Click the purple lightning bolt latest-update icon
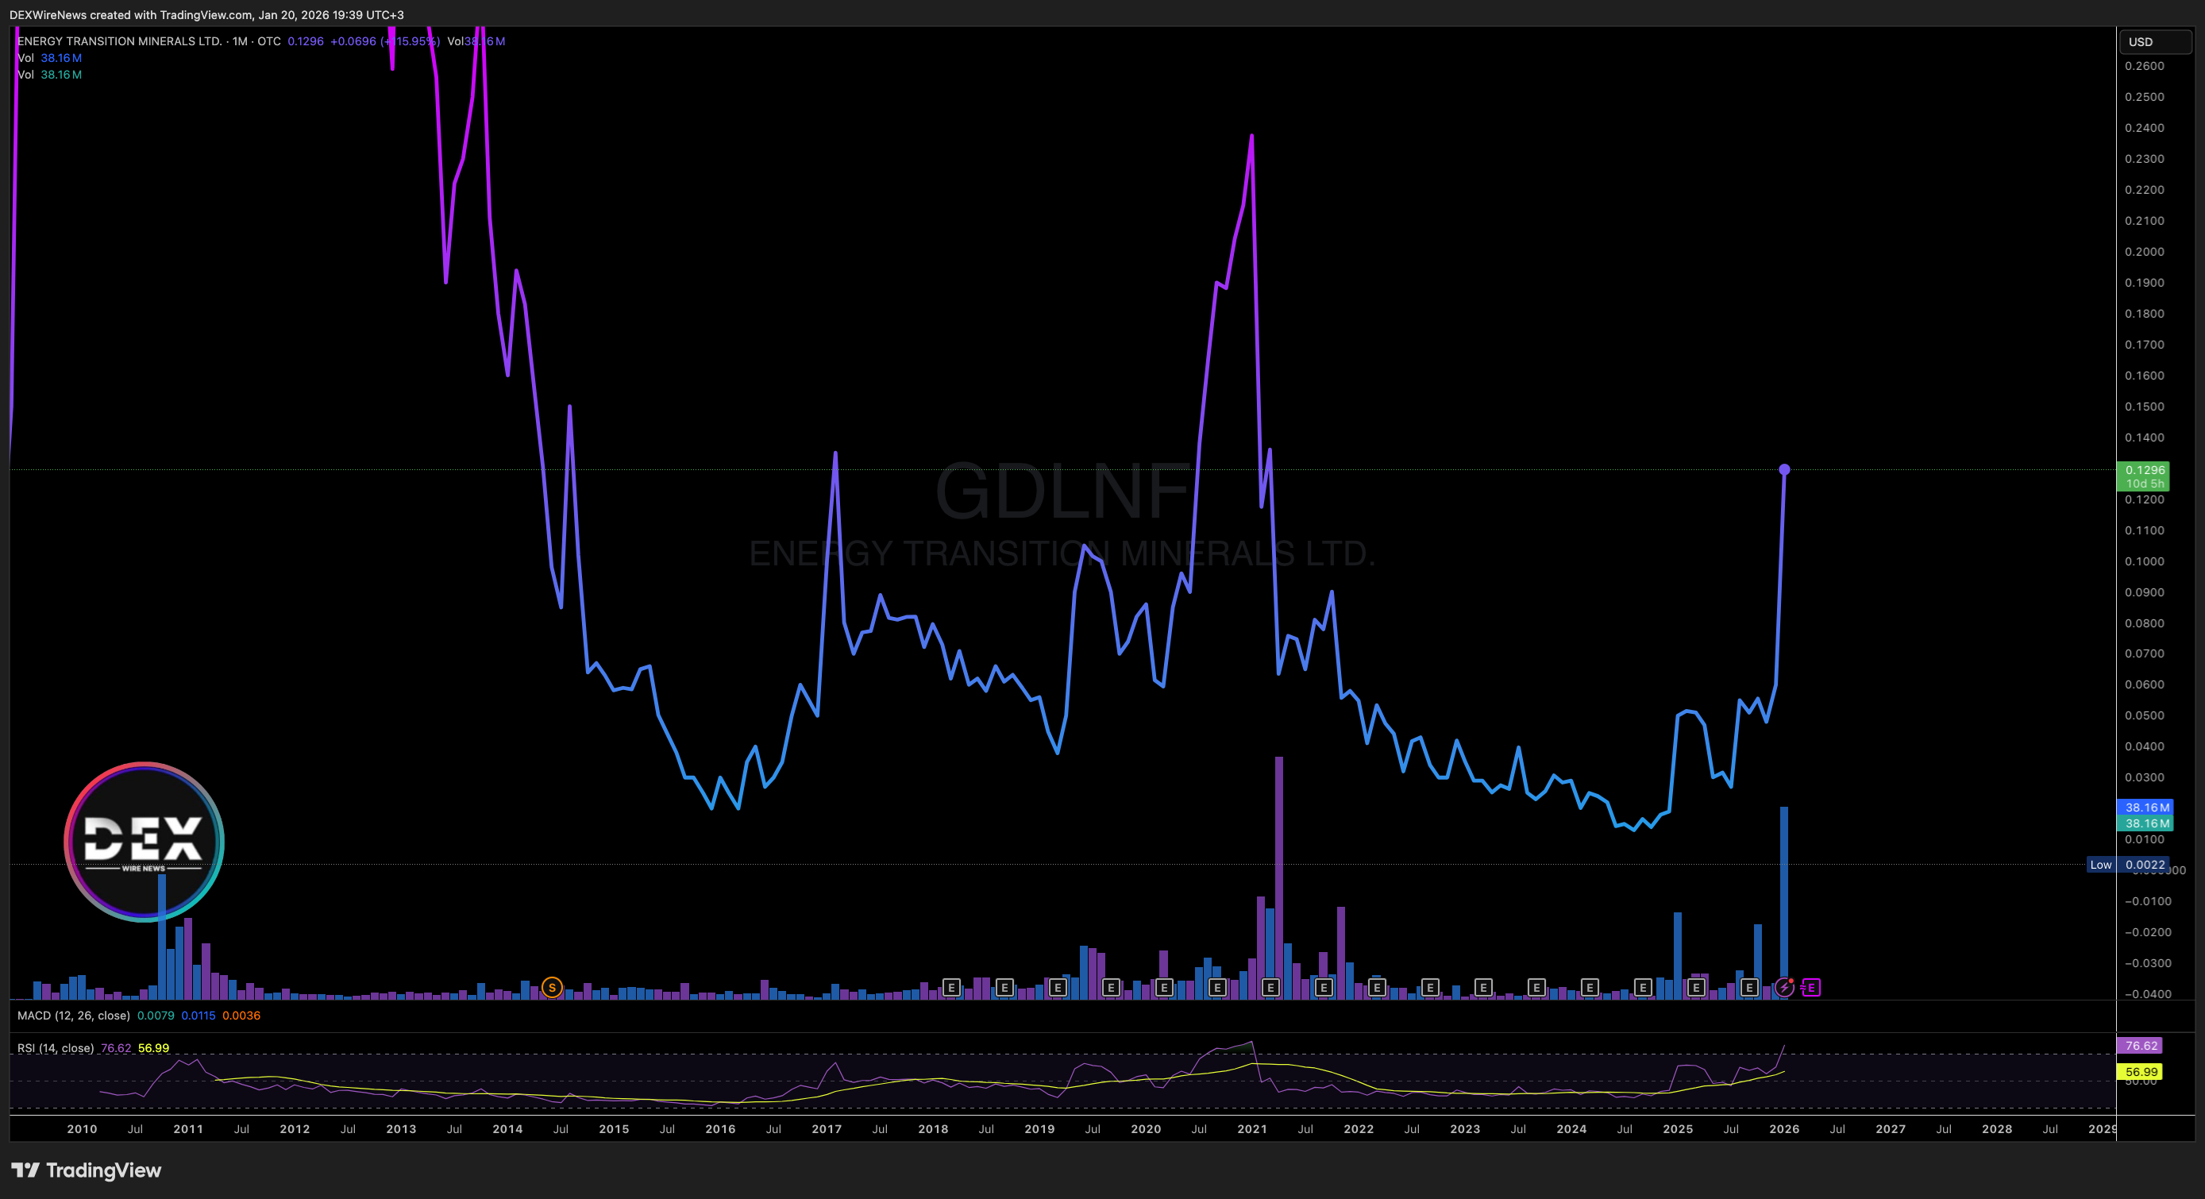Image resolution: width=2205 pixels, height=1199 pixels. click(1784, 988)
